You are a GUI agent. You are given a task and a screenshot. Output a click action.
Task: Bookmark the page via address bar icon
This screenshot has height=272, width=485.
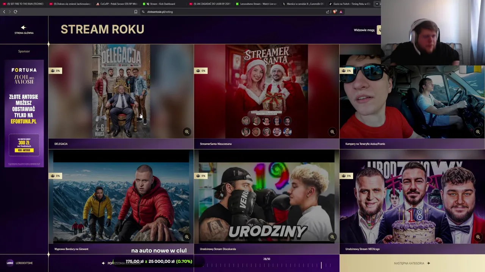coord(136,12)
